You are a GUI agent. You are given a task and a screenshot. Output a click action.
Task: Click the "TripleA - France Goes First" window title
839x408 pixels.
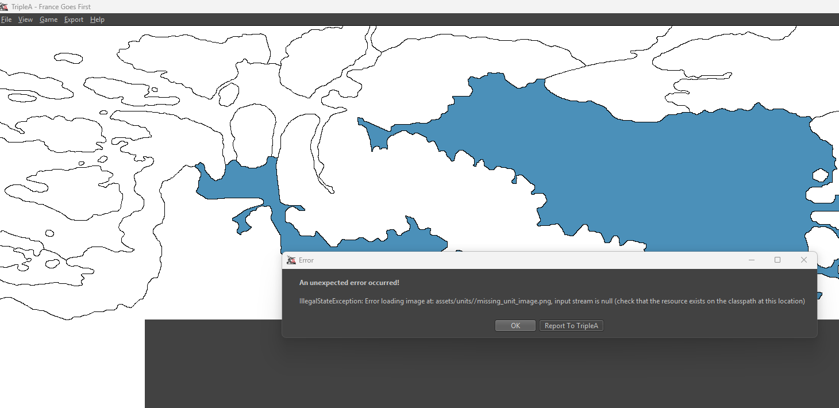point(51,6)
